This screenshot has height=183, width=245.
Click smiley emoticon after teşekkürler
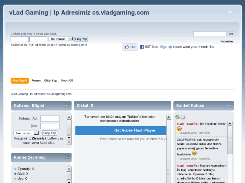[x=194, y=153]
